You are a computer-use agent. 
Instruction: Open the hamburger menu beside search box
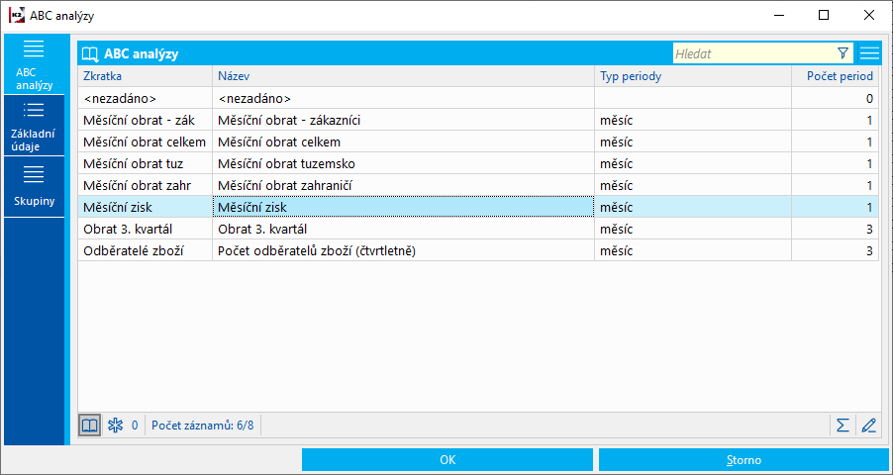869,53
